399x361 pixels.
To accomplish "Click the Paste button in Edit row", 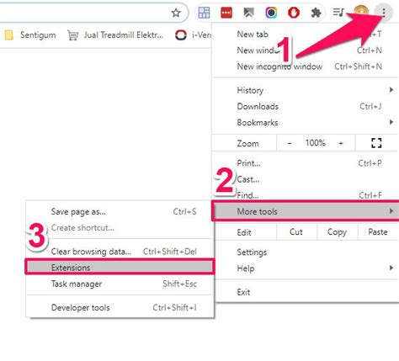I will [378, 232].
